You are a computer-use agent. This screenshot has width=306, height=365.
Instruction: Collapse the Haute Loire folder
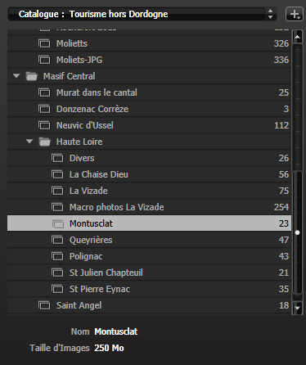point(29,141)
